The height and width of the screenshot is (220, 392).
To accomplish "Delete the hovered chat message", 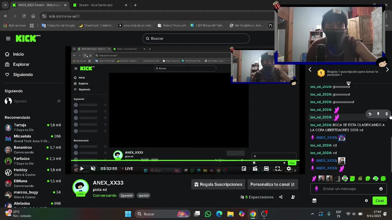I will [x=386, y=114].
